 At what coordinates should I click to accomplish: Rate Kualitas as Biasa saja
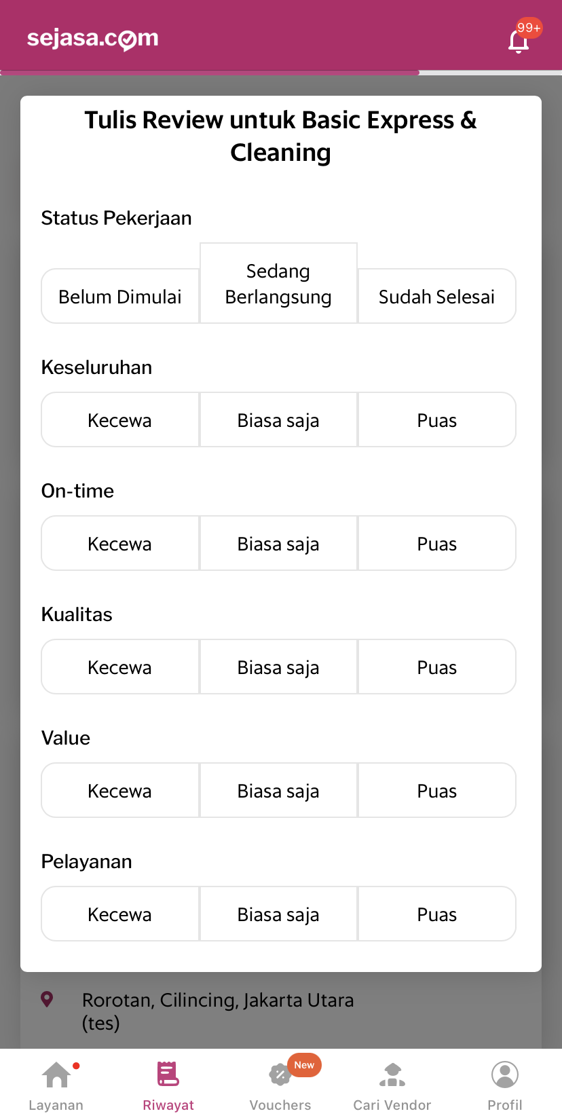click(278, 667)
